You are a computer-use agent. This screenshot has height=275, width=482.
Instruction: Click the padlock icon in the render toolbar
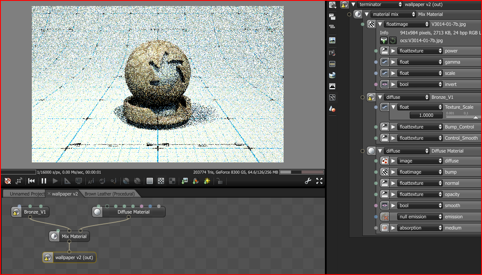click(219, 181)
